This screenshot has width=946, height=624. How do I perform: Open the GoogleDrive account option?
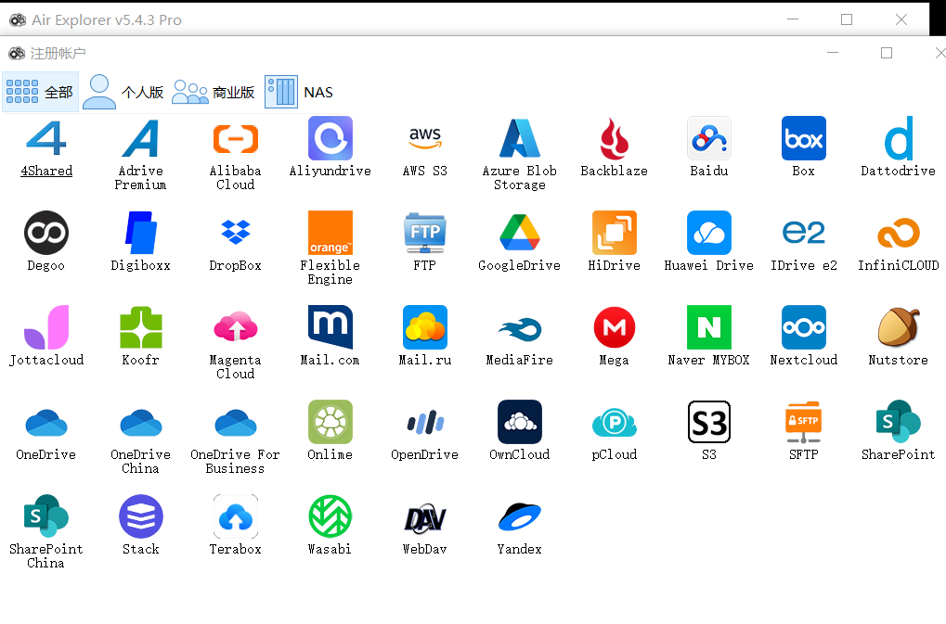(519, 233)
